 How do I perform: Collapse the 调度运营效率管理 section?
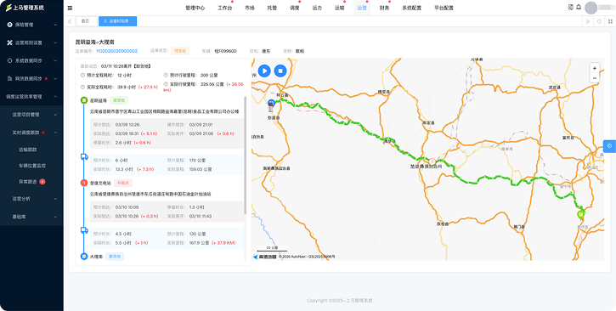pos(31,96)
